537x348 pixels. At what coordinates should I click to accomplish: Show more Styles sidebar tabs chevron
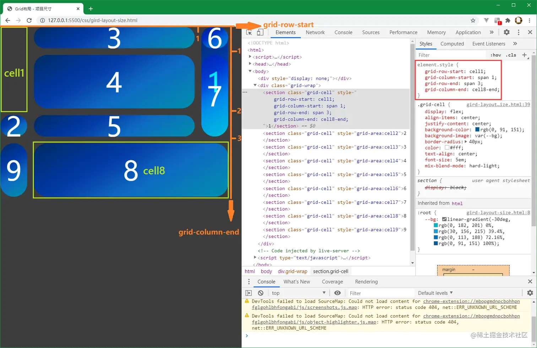tap(515, 44)
